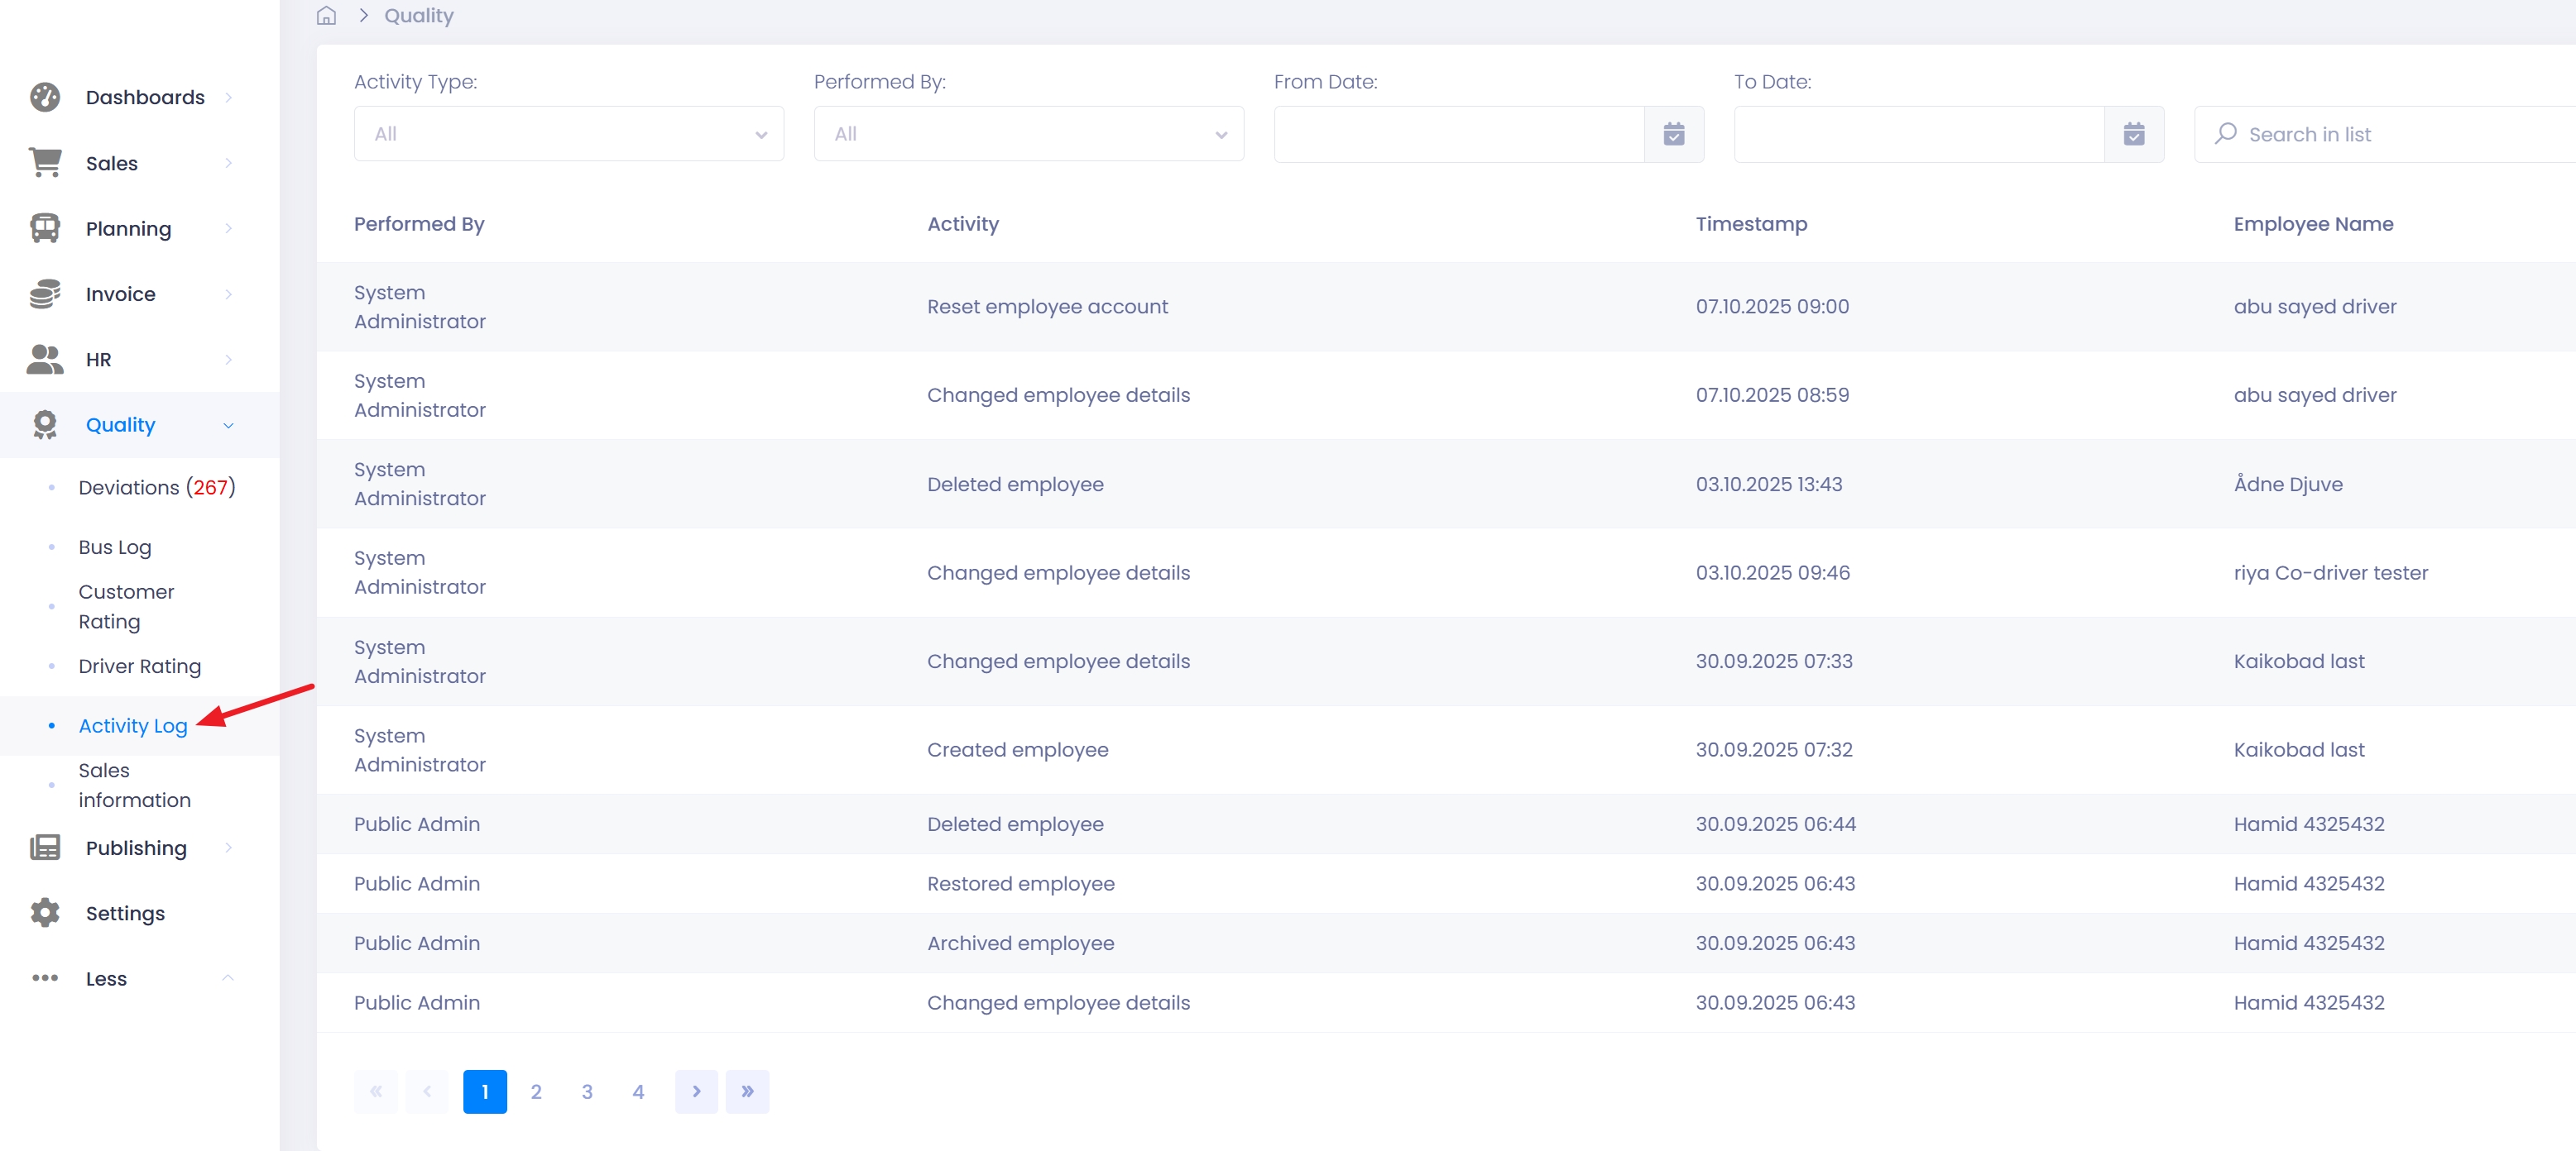Click the Dashboards gauge icon

(45, 97)
